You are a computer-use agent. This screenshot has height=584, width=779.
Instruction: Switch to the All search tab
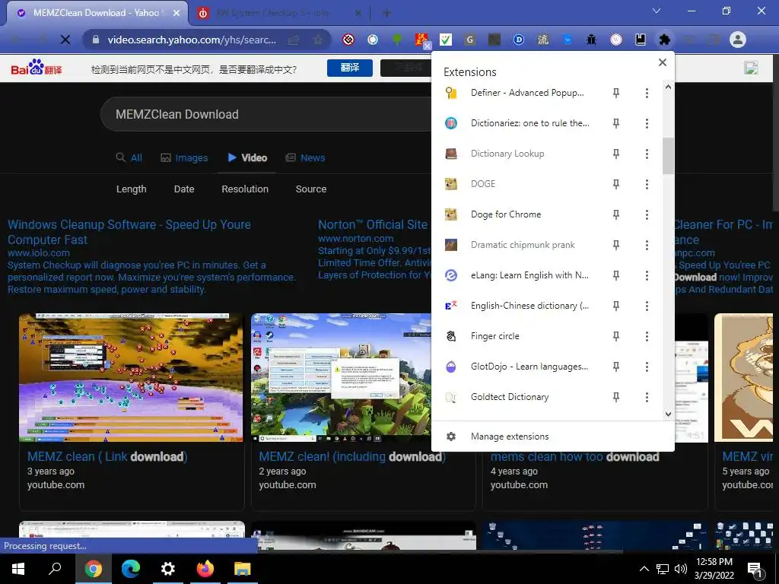tap(129, 157)
